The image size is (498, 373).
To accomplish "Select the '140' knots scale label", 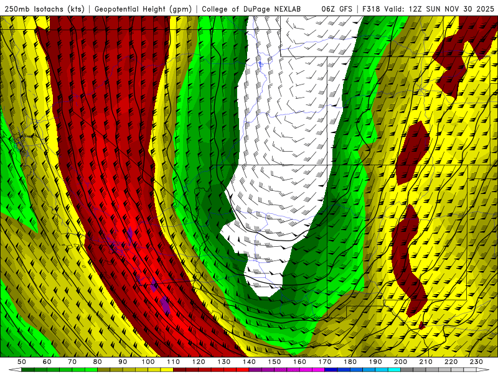I will pos(249,362).
